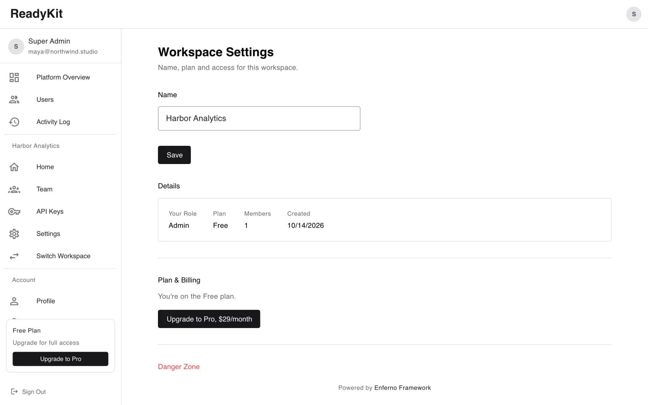Image resolution: width=648 pixels, height=405 pixels.
Task: Click the Created date 10/14/2026
Action: (x=305, y=226)
